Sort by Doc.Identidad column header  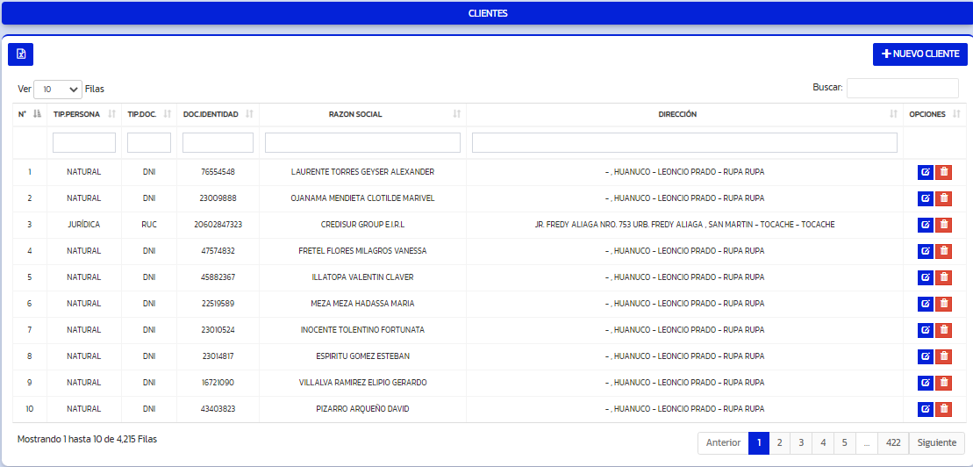point(211,114)
